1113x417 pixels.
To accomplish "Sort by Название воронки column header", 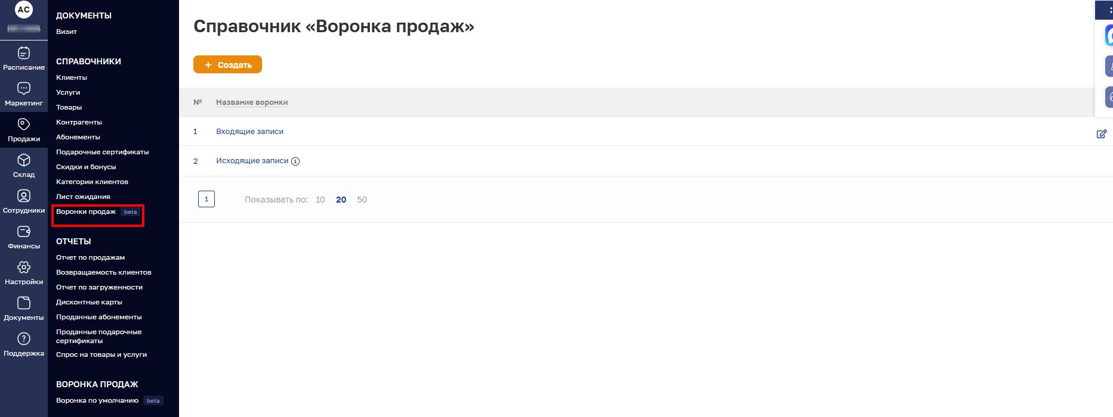I will [252, 102].
